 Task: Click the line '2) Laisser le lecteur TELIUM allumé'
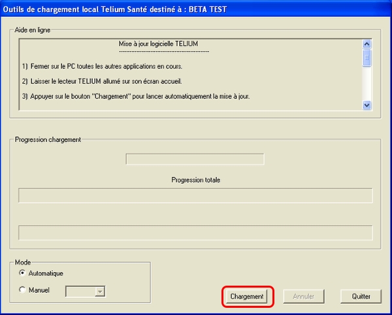(102, 82)
